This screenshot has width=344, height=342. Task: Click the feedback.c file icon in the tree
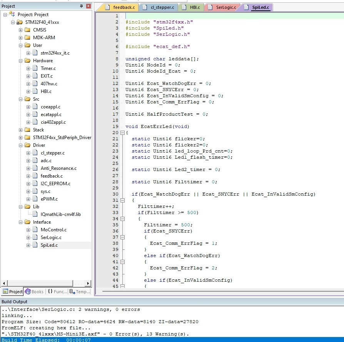click(x=35, y=176)
